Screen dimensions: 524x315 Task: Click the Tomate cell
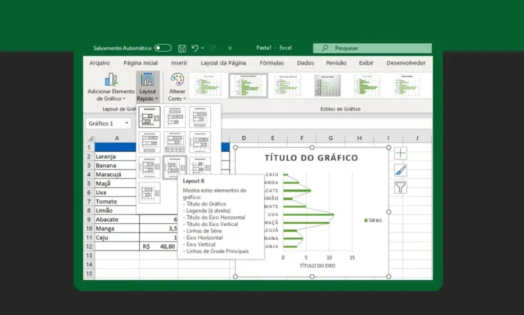coord(117,201)
